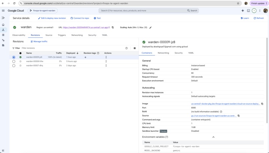
Task: Copy the warden service URL
Action: (113, 27)
